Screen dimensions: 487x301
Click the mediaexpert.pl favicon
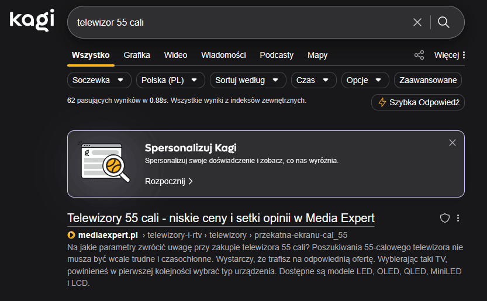pos(71,235)
